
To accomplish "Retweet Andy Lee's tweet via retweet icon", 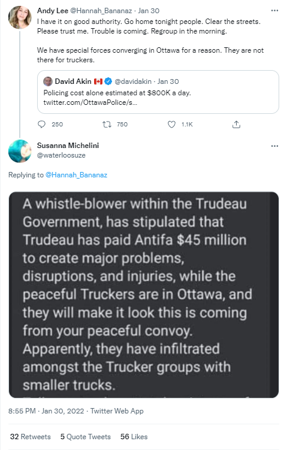I will (107, 124).
